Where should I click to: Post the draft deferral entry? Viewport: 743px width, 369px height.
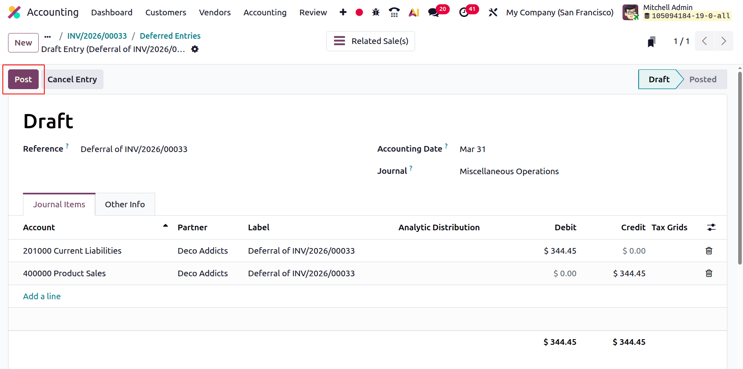pos(23,79)
